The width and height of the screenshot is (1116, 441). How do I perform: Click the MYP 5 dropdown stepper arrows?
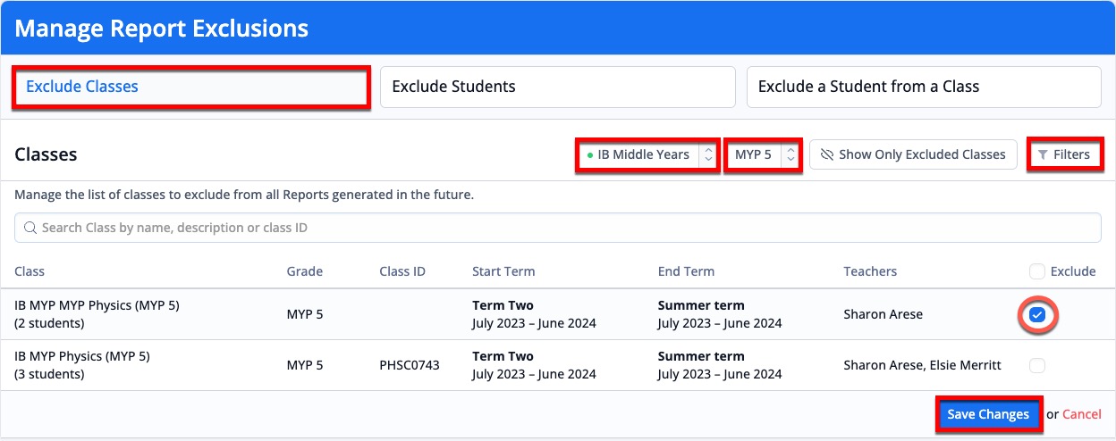pos(790,154)
